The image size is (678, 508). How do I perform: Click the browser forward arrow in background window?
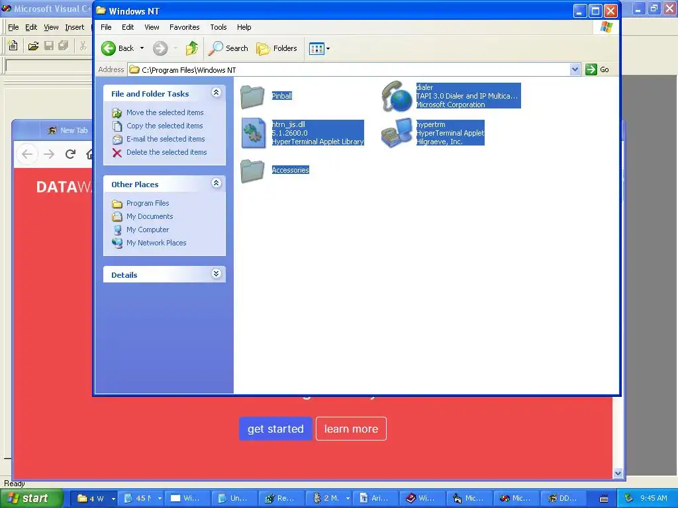click(49, 153)
